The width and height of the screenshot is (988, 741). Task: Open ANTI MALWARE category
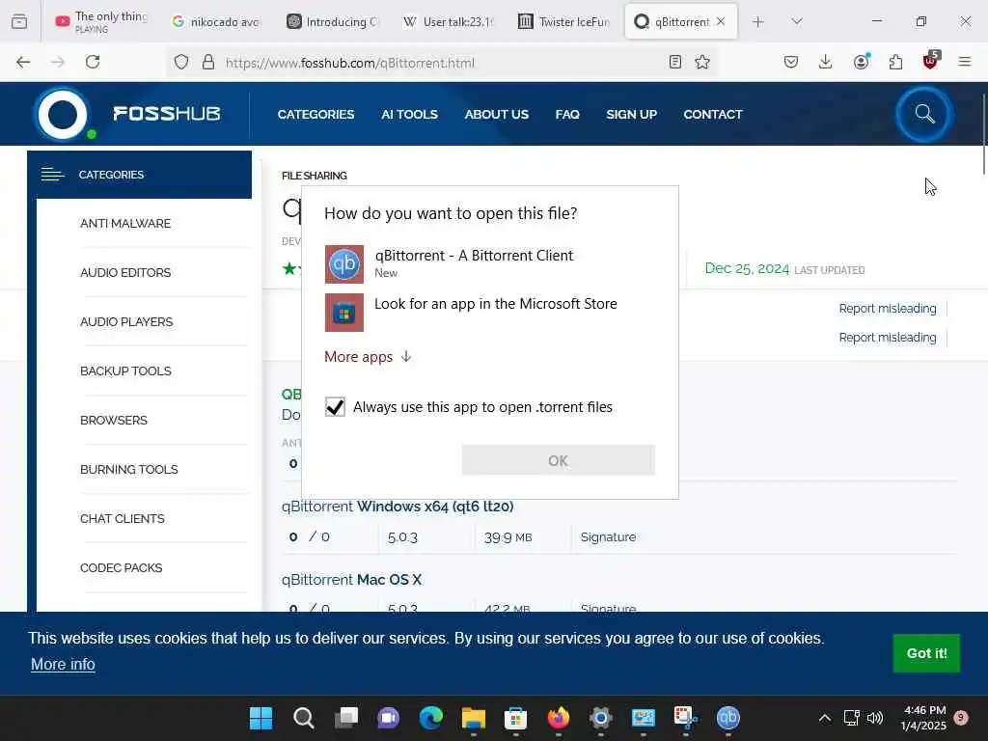pyautogui.click(x=125, y=223)
